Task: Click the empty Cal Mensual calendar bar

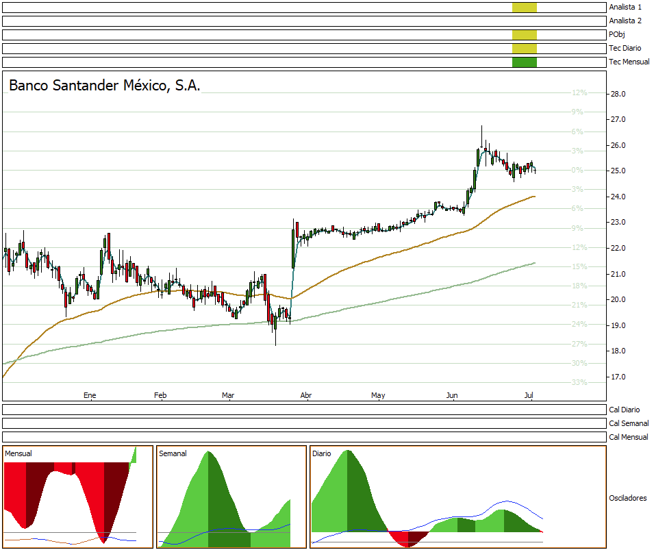Action: coord(304,437)
